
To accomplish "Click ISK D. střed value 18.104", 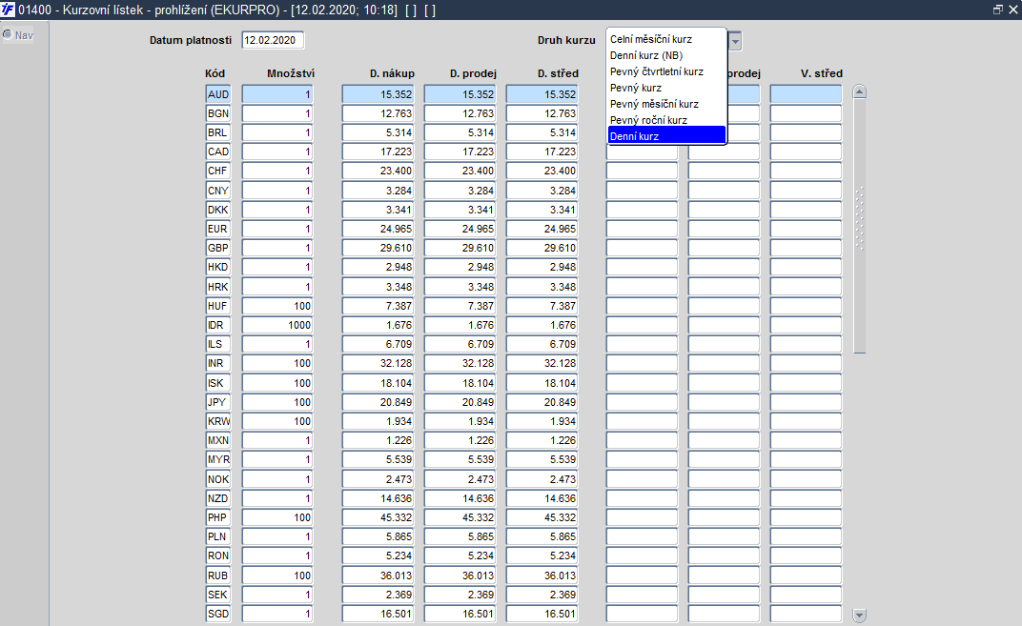I will (542, 383).
